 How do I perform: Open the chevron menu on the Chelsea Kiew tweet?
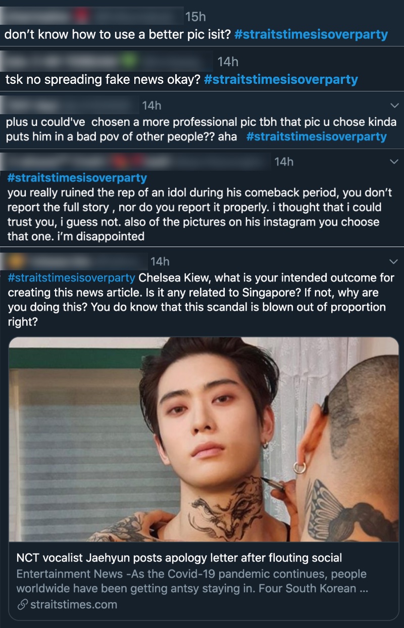[395, 261]
